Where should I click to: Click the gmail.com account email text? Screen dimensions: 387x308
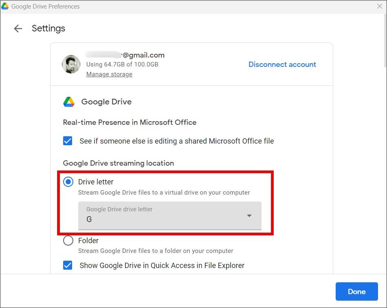coord(125,55)
